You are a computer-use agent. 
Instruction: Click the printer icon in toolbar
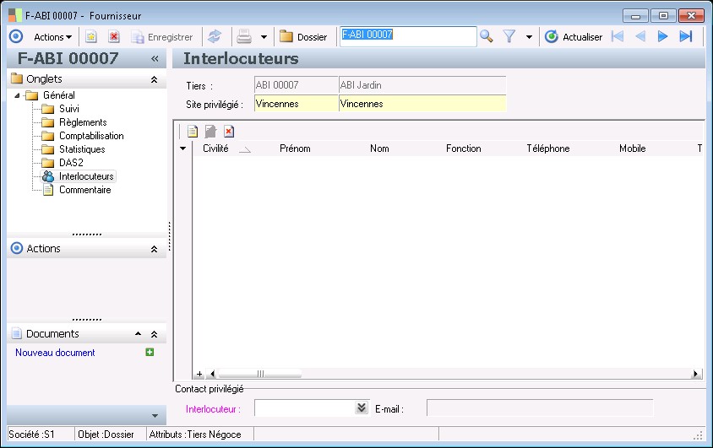[x=244, y=36]
